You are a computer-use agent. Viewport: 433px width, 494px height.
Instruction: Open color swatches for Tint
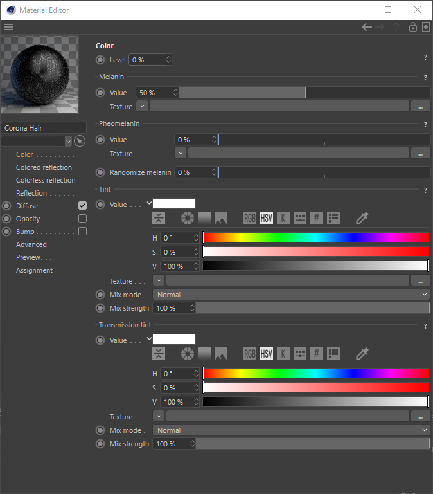coord(333,218)
